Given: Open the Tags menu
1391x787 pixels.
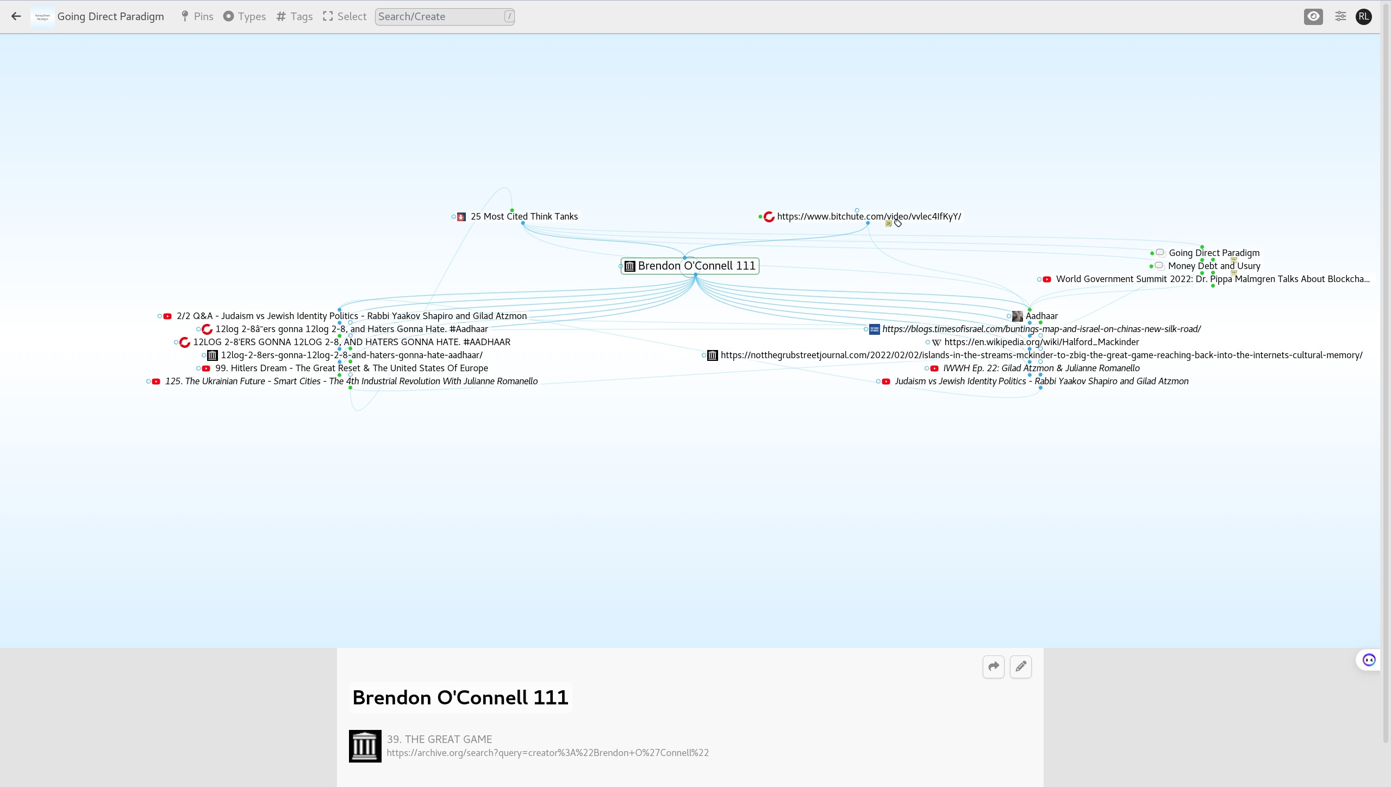Looking at the screenshot, I should tap(295, 16).
